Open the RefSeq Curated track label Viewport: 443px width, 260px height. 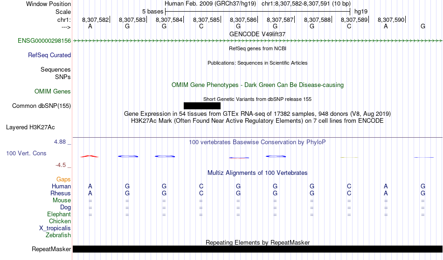[x=49, y=55]
